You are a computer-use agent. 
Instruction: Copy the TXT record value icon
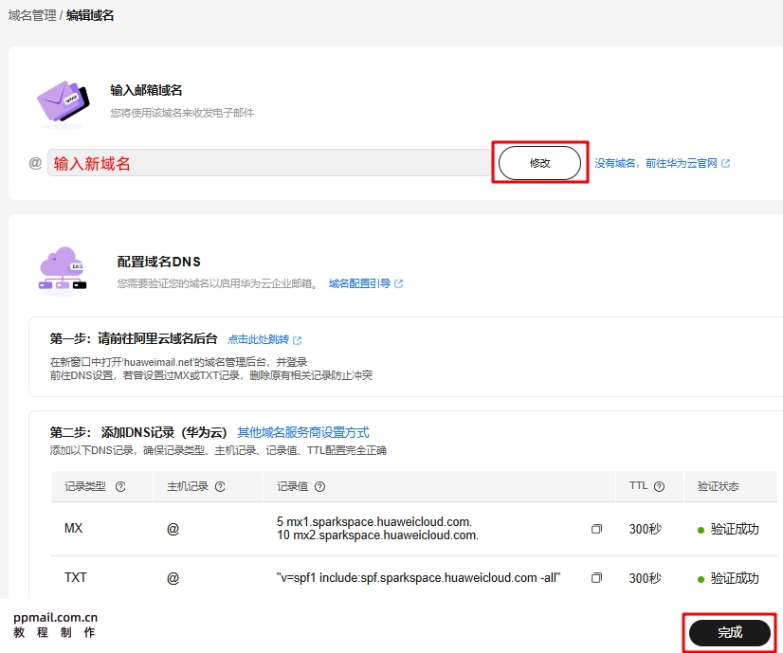pos(596,578)
